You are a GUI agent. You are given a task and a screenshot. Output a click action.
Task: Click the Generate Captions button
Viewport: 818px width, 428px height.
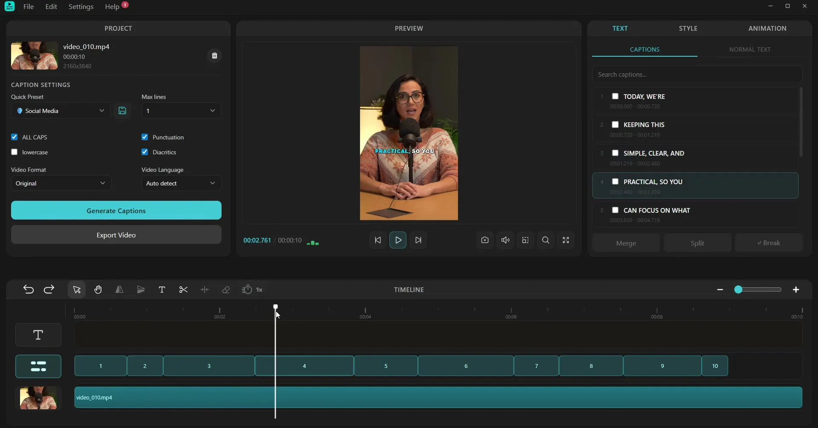pyautogui.click(x=116, y=211)
